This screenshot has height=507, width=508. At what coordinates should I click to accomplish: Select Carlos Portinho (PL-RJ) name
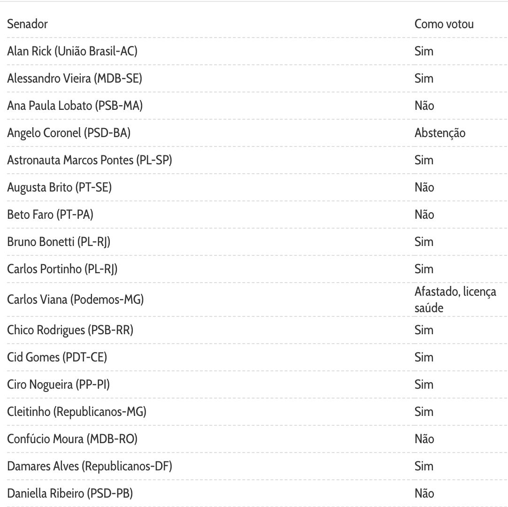[62, 269]
